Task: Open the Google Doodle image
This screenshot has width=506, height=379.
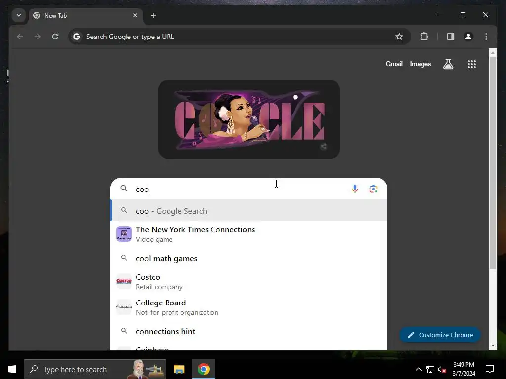Action: [x=249, y=119]
